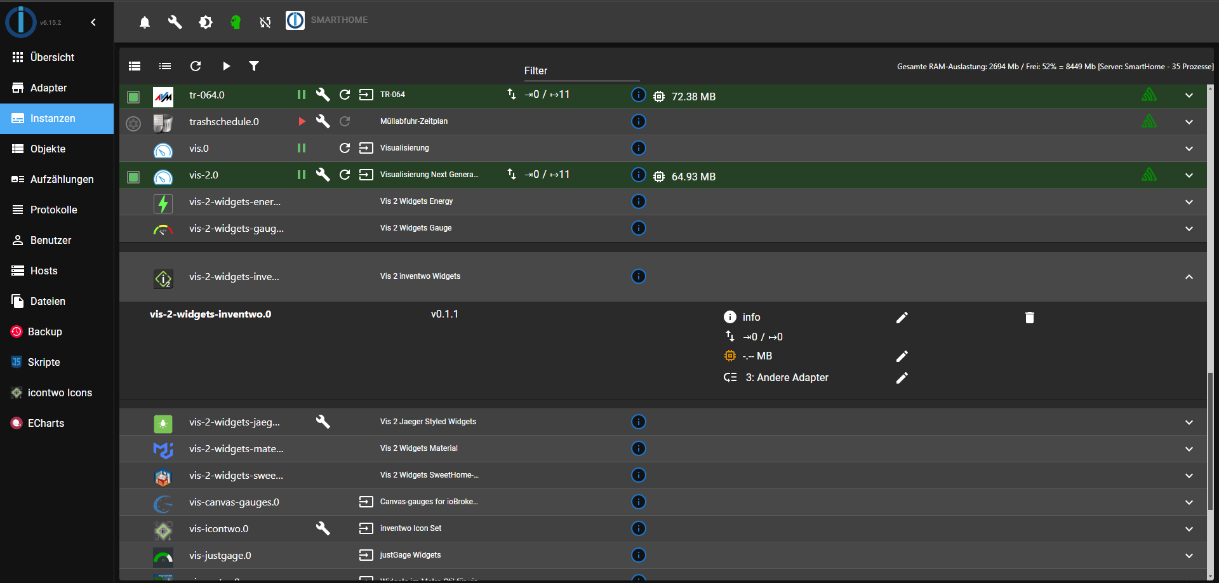Open Benutzer in the sidebar
The image size is (1219, 583).
[x=57, y=240]
